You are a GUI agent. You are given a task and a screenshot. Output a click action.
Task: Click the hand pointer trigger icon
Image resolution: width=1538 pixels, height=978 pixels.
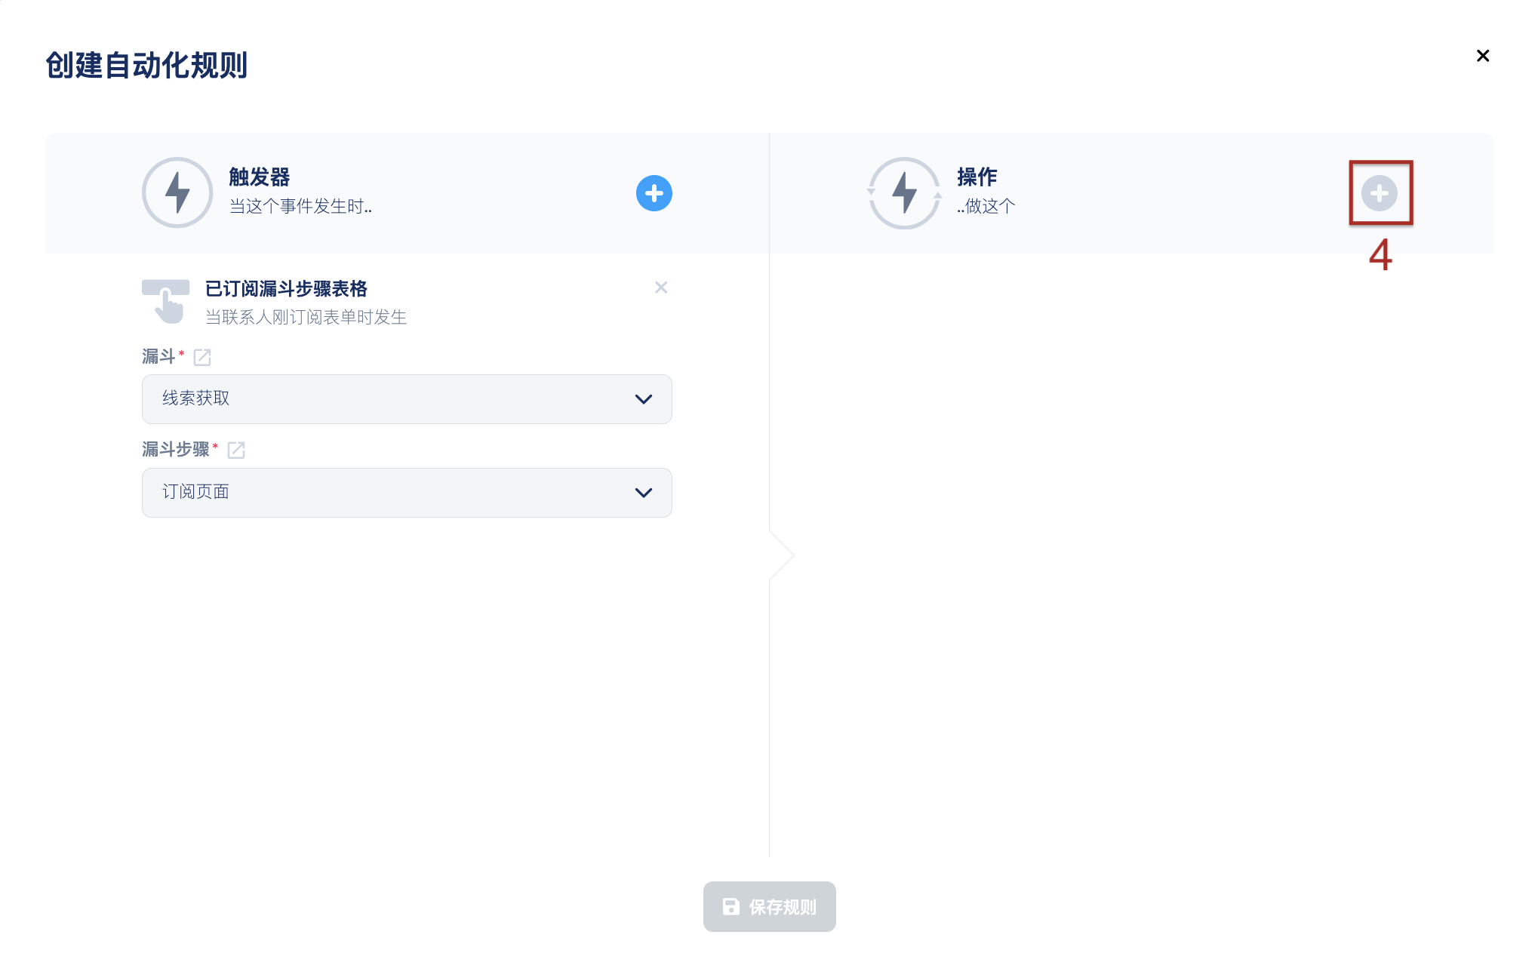coord(166,301)
